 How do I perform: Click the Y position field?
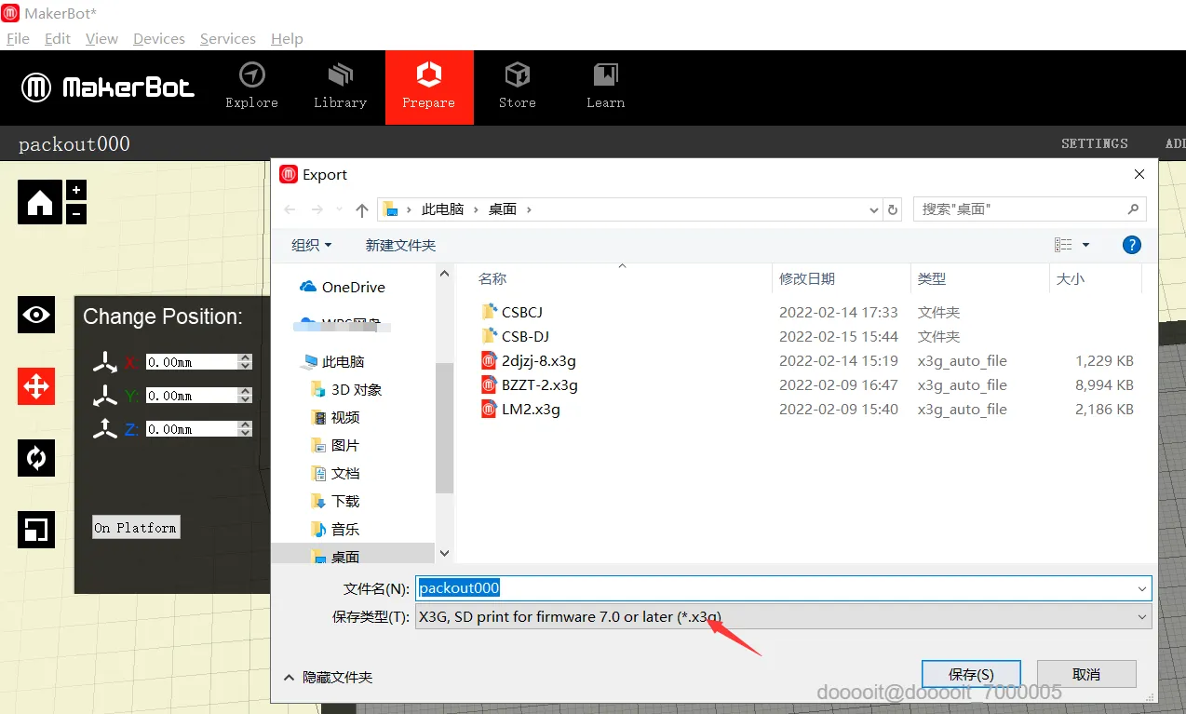click(192, 396)
